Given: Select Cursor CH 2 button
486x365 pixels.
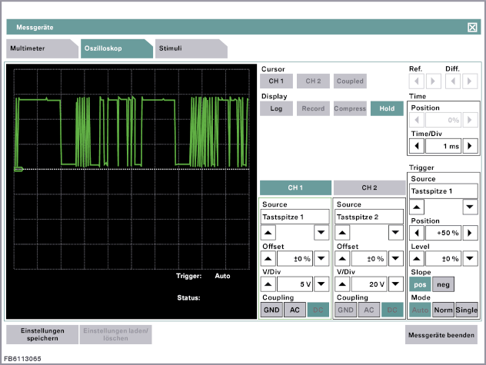Looking at the screenshot, I should click(x=313, y=81).
